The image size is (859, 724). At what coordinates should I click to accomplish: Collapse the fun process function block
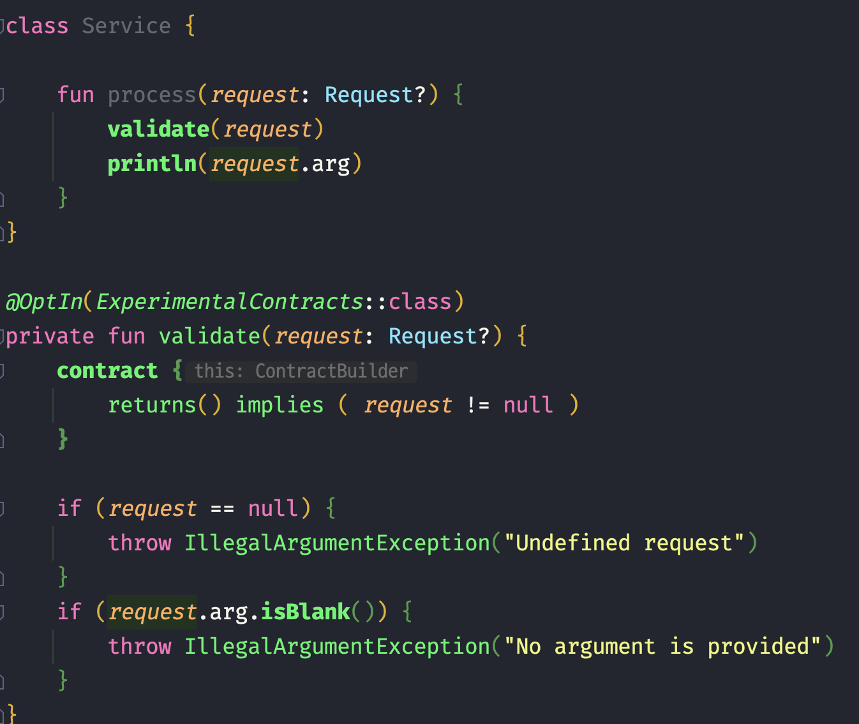(3, 95)
